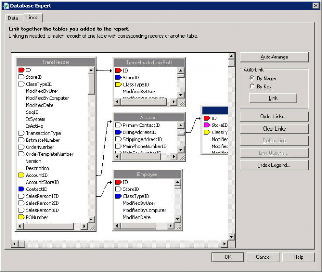
Task: Click the Help button
Action: 298,257
